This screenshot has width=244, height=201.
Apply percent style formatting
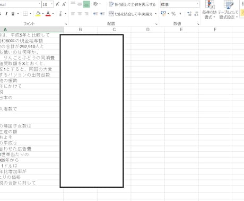(173, 14)
